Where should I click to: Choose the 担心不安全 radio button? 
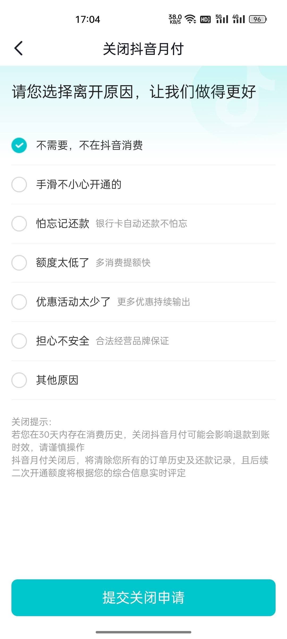tap(19, 341)
